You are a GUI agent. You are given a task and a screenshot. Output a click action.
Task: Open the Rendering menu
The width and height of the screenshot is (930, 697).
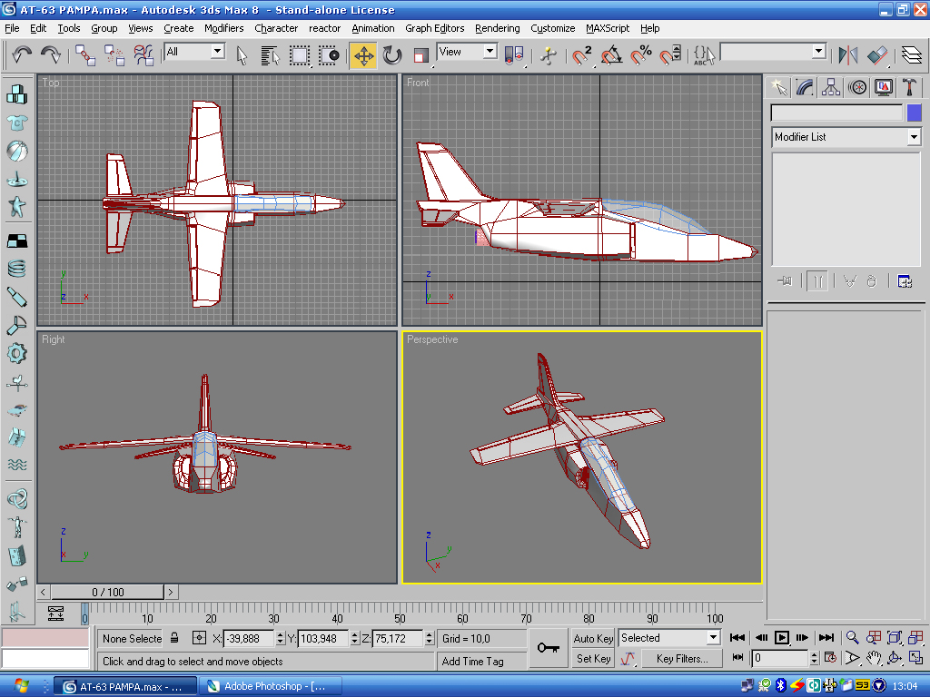pyautogui.click(x=497, y=28)
